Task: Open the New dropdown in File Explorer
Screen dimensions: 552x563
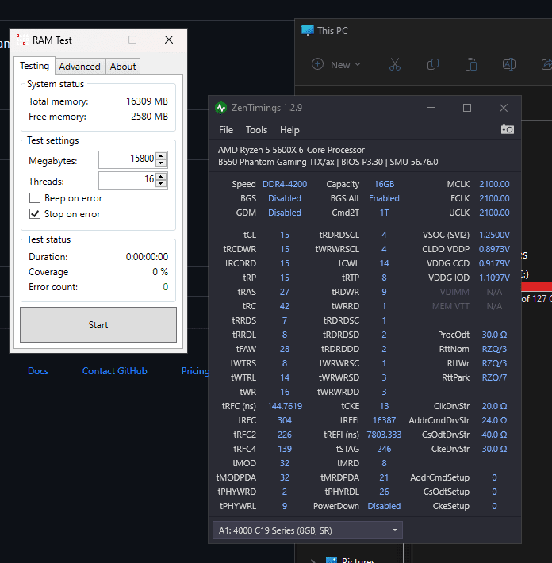Action: 335,65
